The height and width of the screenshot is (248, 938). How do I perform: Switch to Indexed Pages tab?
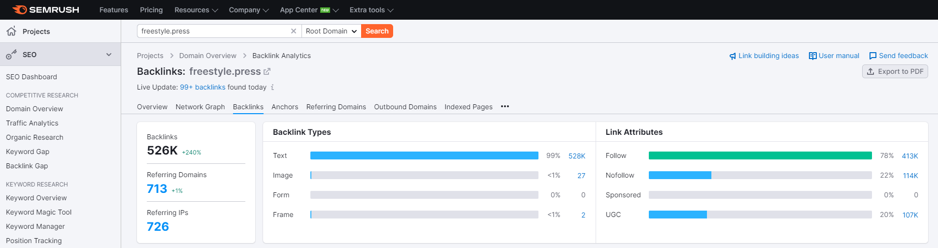pyautogui.click(x=469, y=107)
